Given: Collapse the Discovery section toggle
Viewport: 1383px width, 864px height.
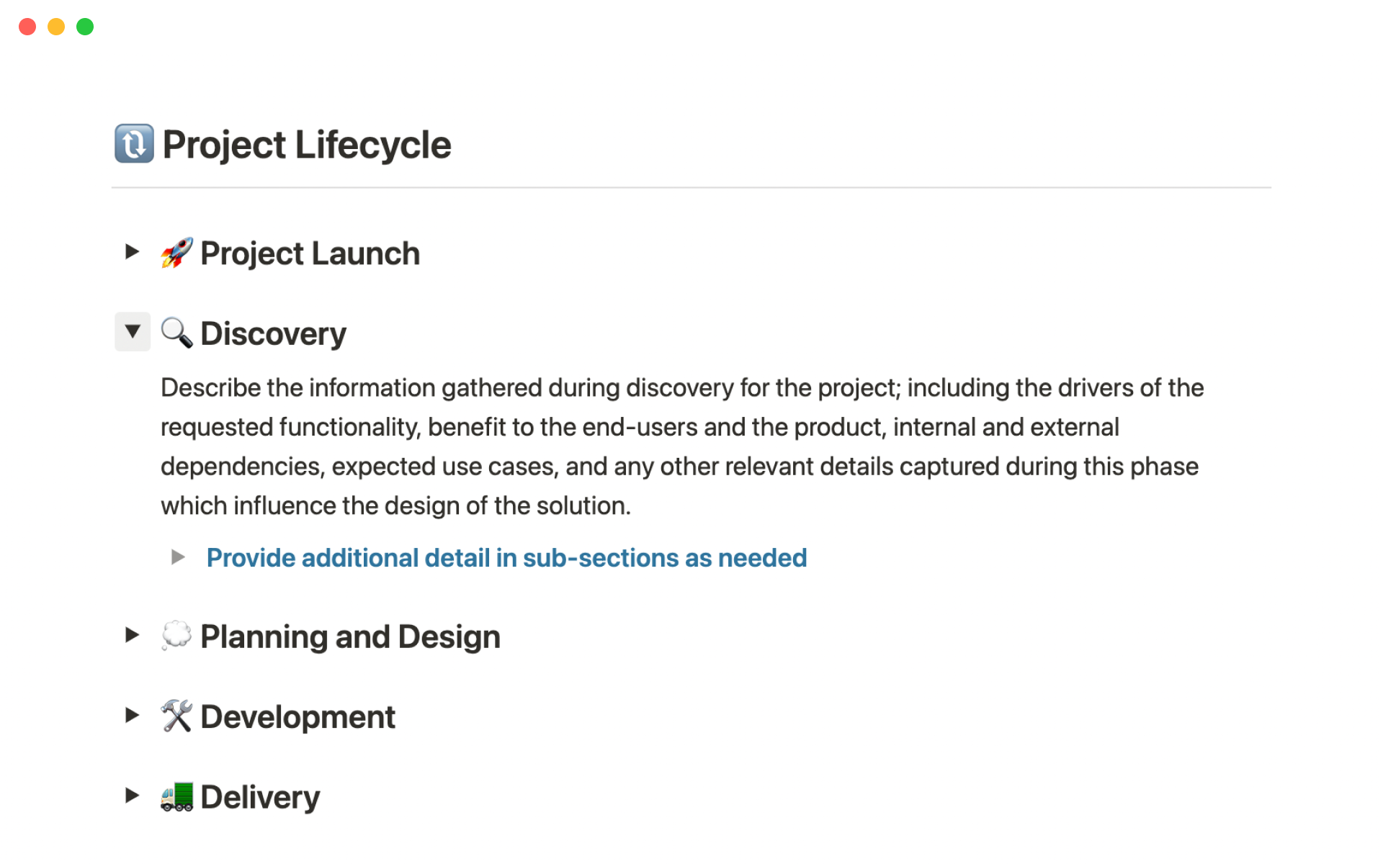Looking at the screenshot, I should (x=133, y=331).
